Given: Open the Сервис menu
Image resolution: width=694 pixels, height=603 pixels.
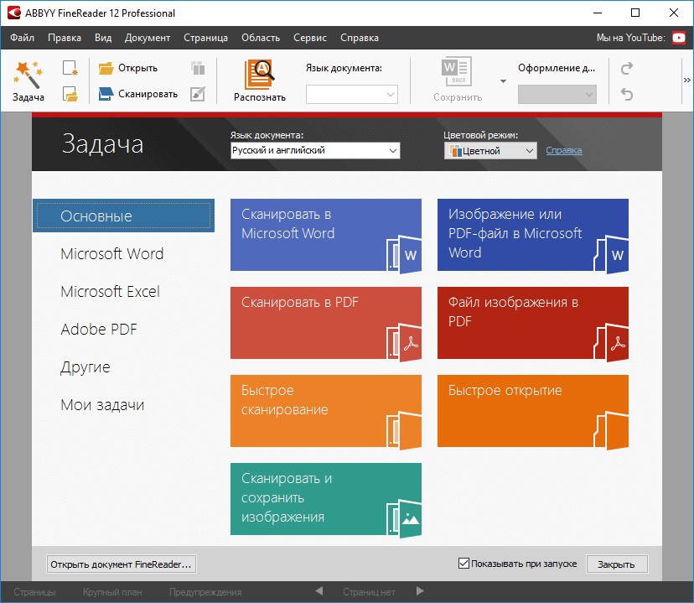Looking at the screenshot, I should click(x=310, y=38).
